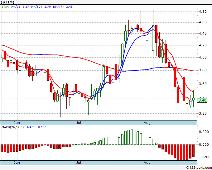Click the Jun label on price chart axis
The width and height of the screenshot is (212, 170).
[17, 123]
